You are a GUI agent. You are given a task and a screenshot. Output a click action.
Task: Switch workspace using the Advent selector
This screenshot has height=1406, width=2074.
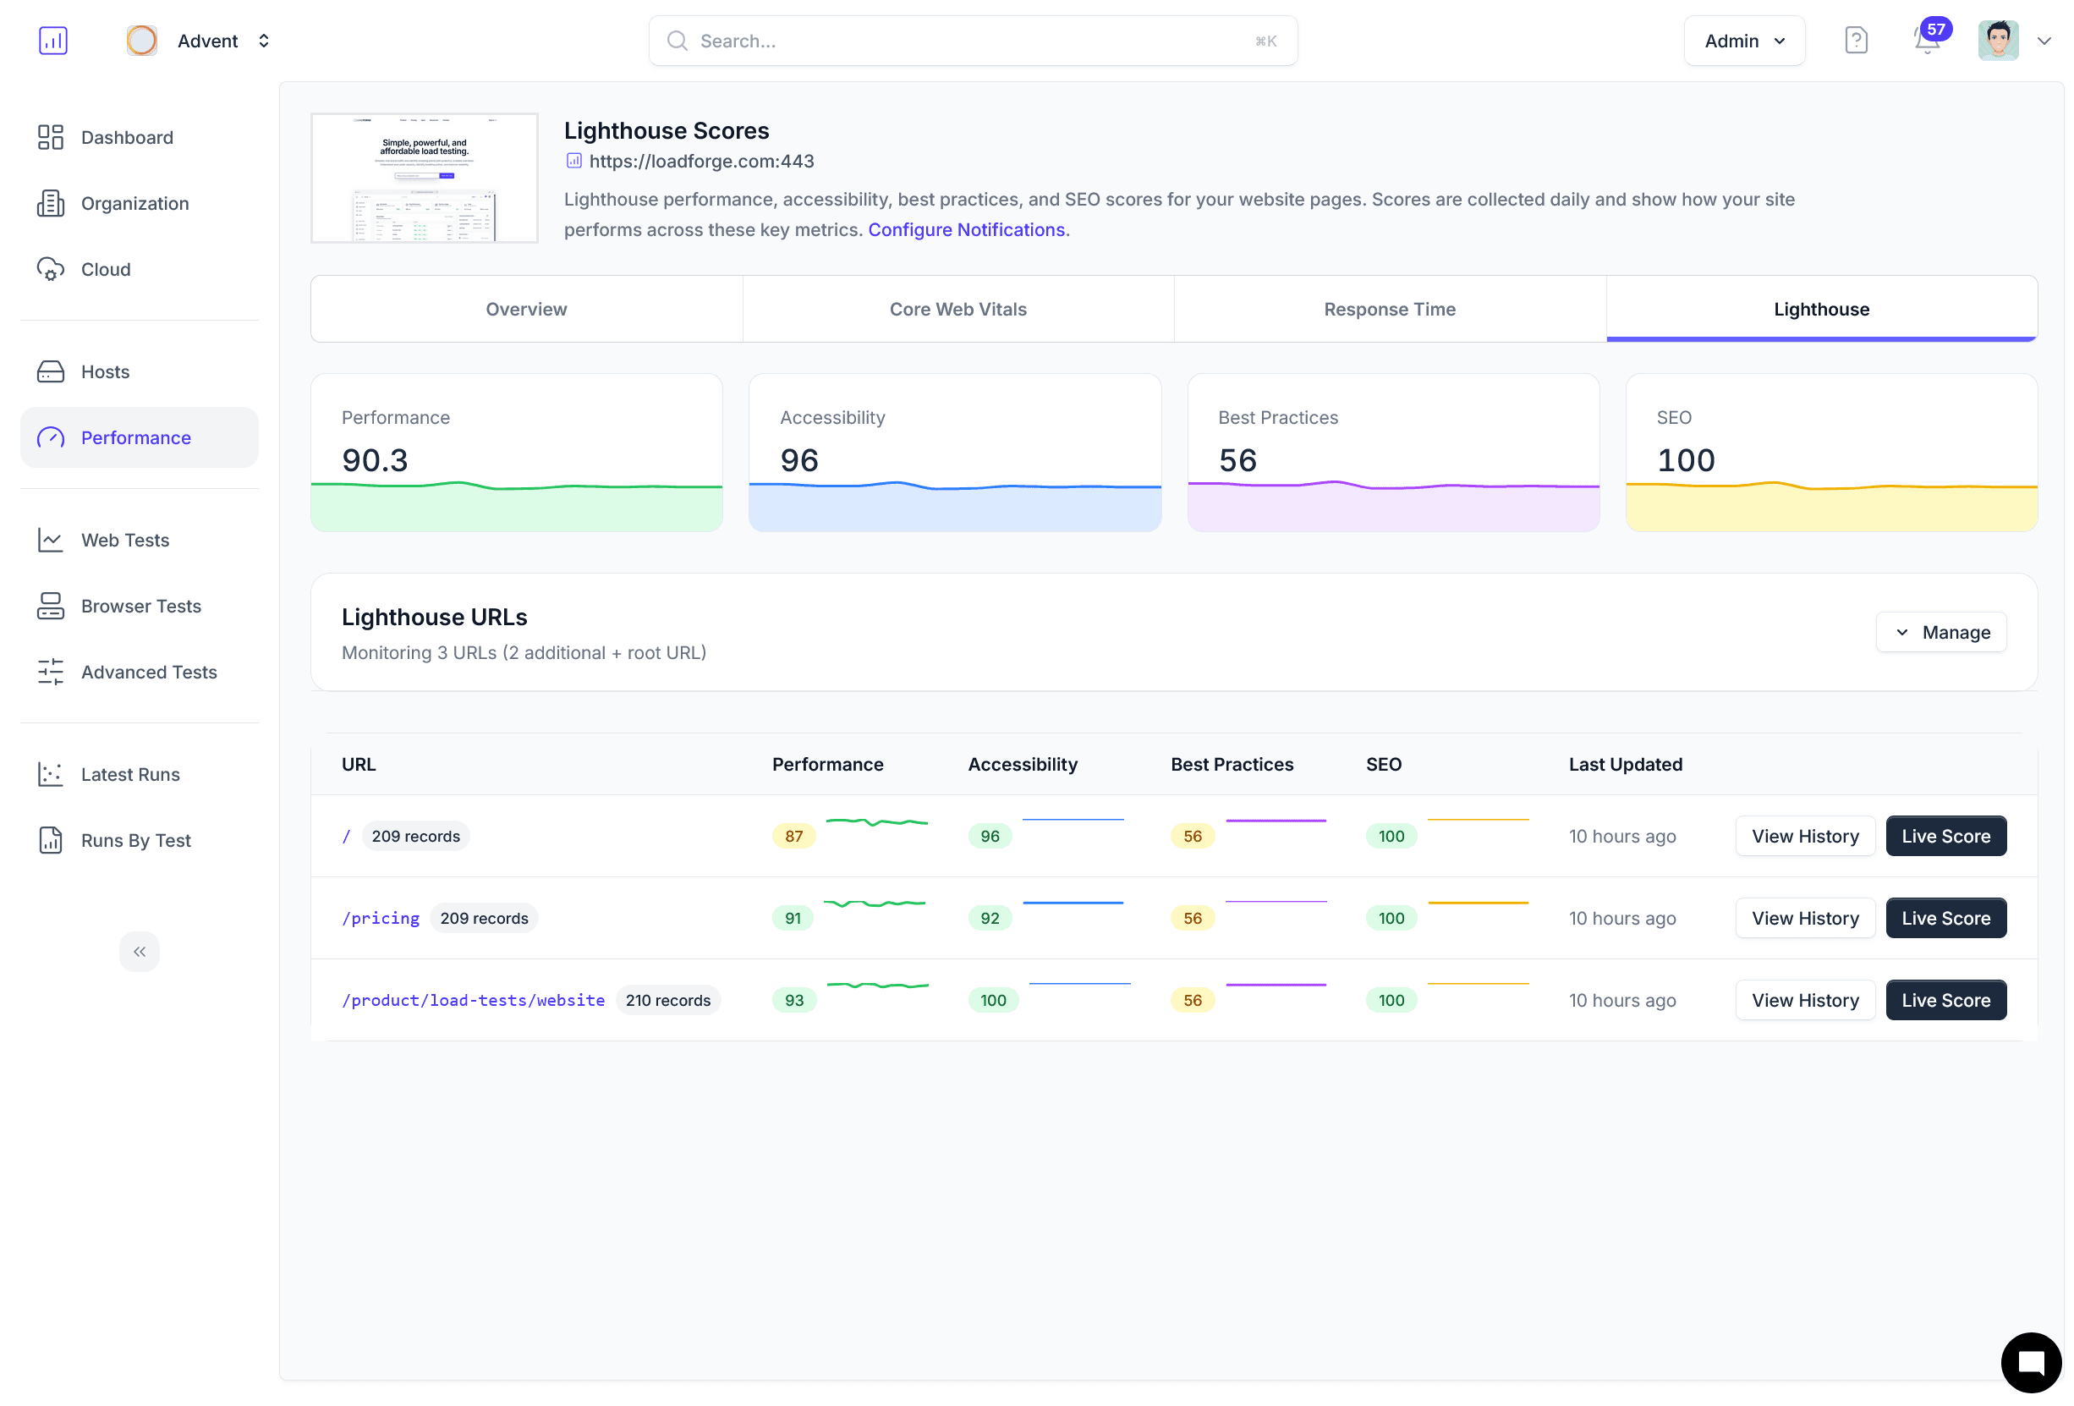(x=208, y=40)
